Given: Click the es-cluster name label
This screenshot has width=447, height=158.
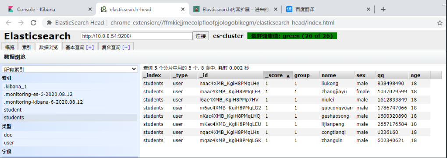Looking at the screenshot, I should coord(228,36).
